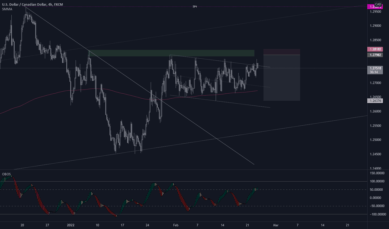Click the 27 date label on time axis
This screenshot has width=389, height=229.
click(48, 225)
